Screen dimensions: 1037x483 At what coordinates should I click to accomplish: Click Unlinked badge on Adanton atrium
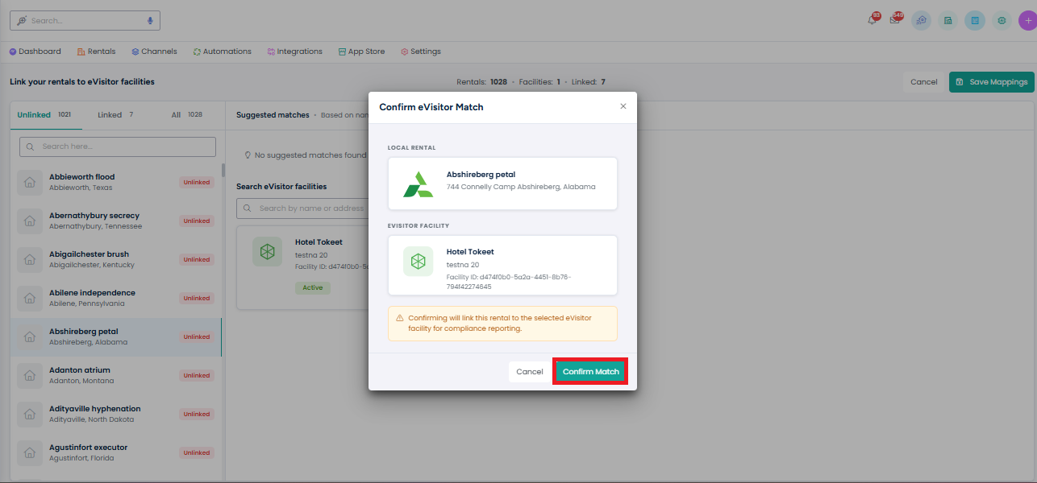[196, 375]
